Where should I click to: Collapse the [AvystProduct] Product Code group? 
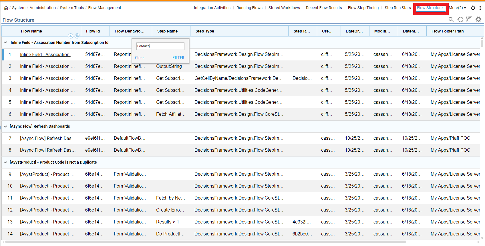click(x=5, y=162)
